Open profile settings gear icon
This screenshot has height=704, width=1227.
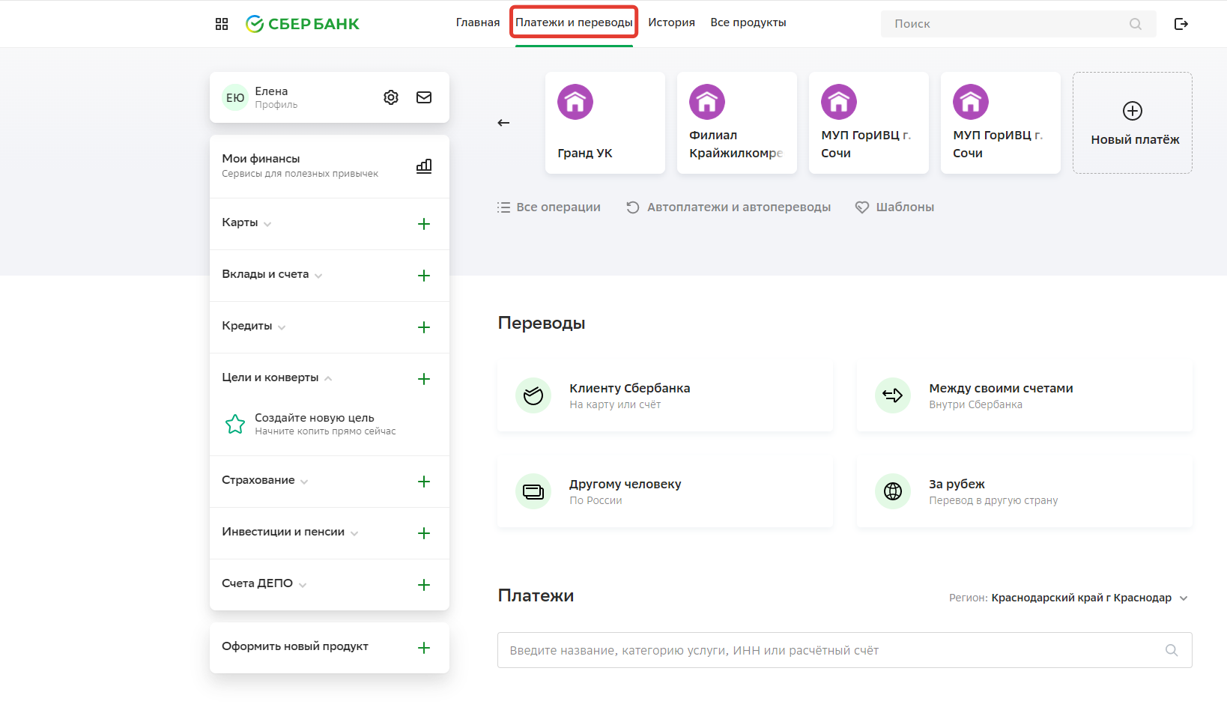pos(391,97)
